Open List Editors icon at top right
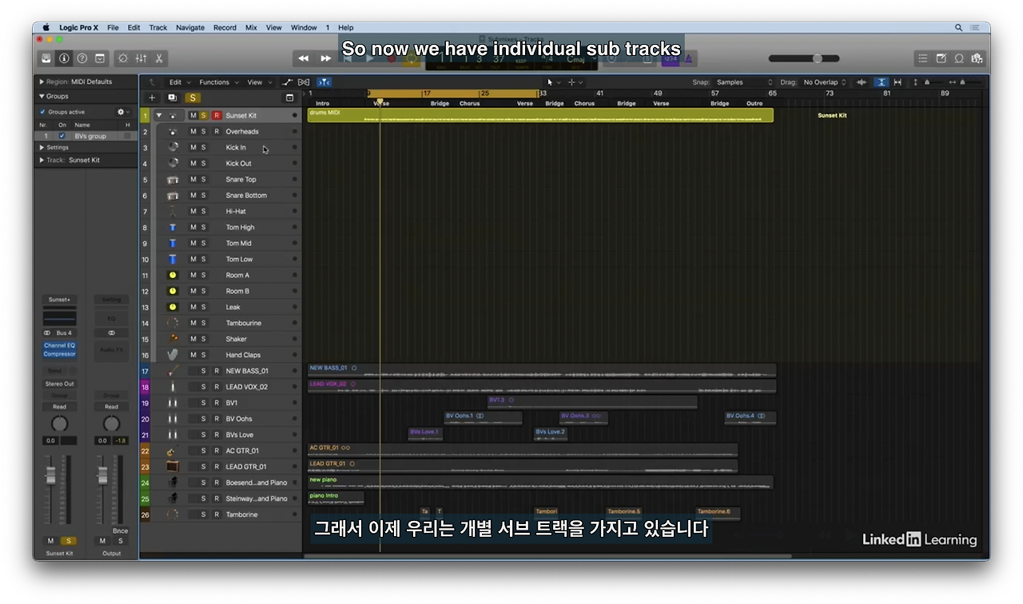This screenshot has width=1023, height=604. [923, 58]
